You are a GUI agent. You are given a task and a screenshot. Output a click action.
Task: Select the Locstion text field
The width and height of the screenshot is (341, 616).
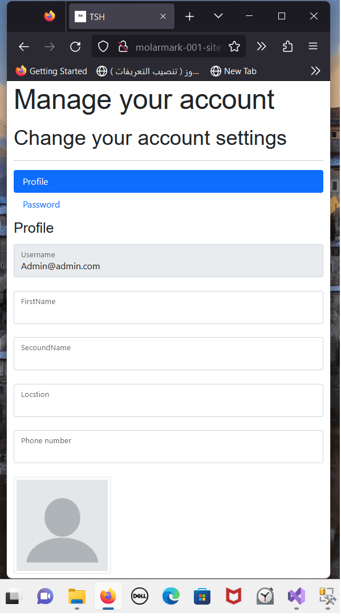(x=169, y=400)
